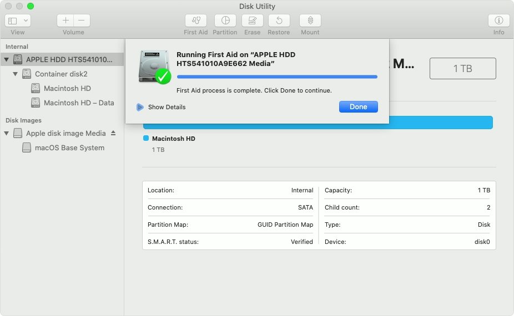
Task: Click the blue Macintosh HD legend swatch
Action: [x=146, y=138]
